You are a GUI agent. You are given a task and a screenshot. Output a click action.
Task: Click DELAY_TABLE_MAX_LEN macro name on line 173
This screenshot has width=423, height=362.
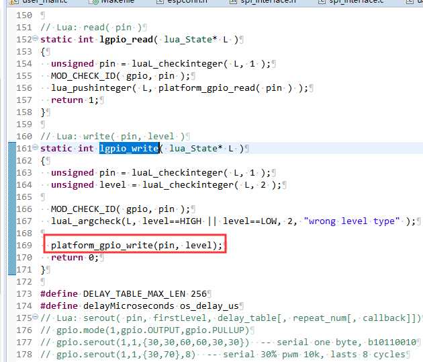point(134,294)
